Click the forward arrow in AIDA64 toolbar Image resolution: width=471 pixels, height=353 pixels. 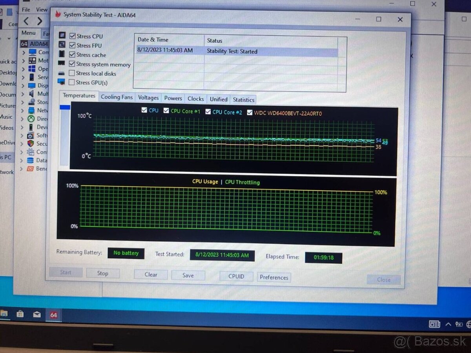[x=40, y=21]
